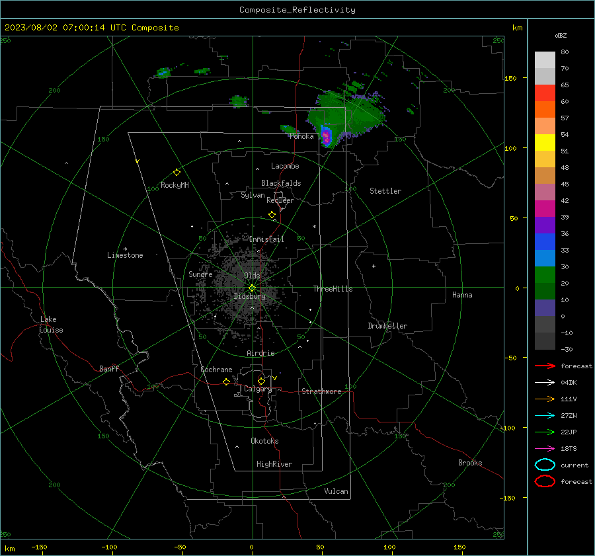Click the Brooks town label
595x556 pixels.
pos(470,463)
